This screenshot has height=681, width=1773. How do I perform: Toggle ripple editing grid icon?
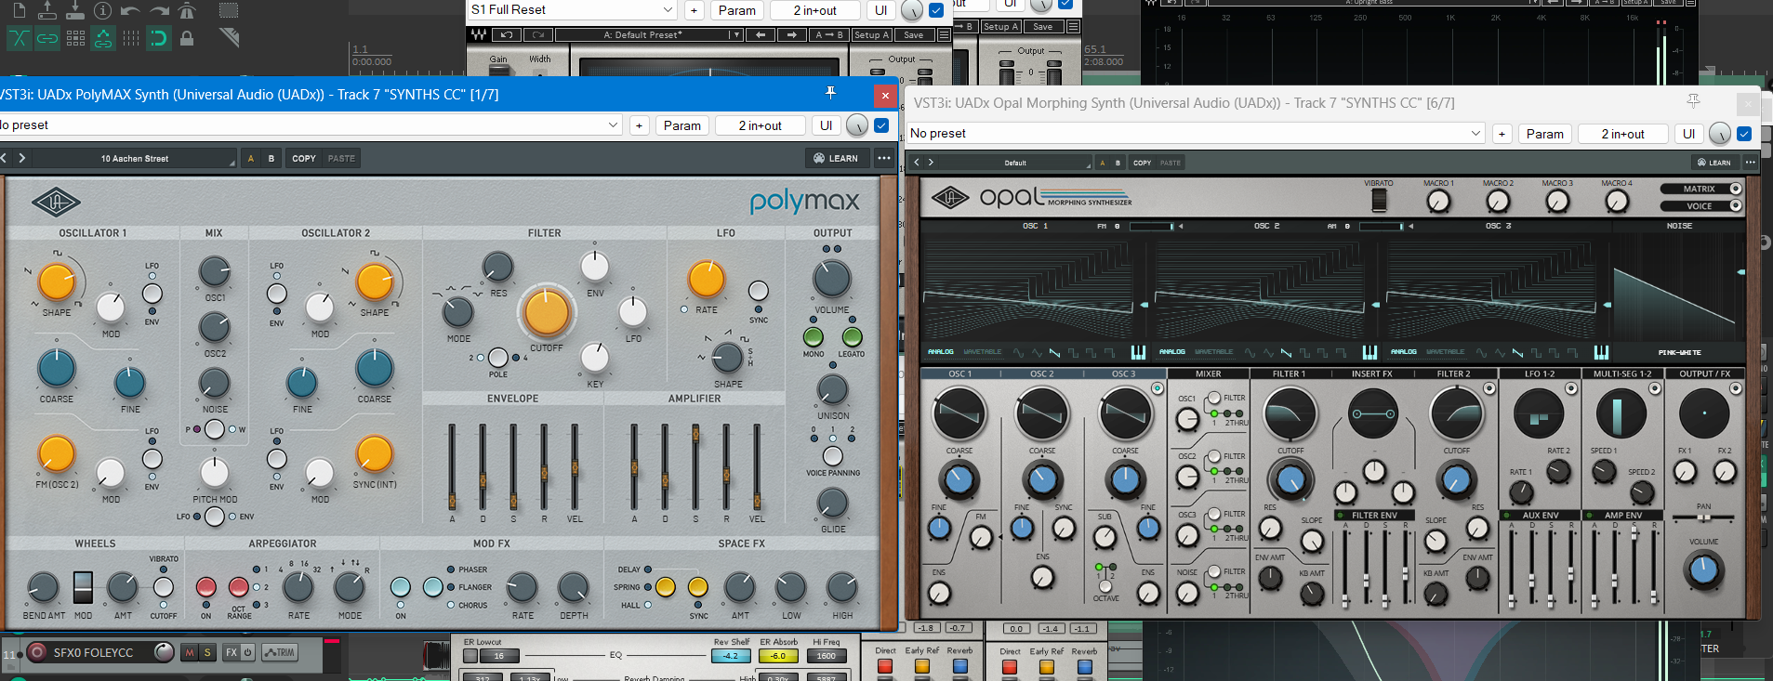tap(75, 38)
